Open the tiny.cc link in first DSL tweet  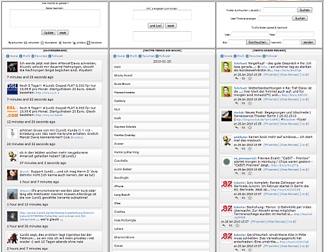click(47, 93)
